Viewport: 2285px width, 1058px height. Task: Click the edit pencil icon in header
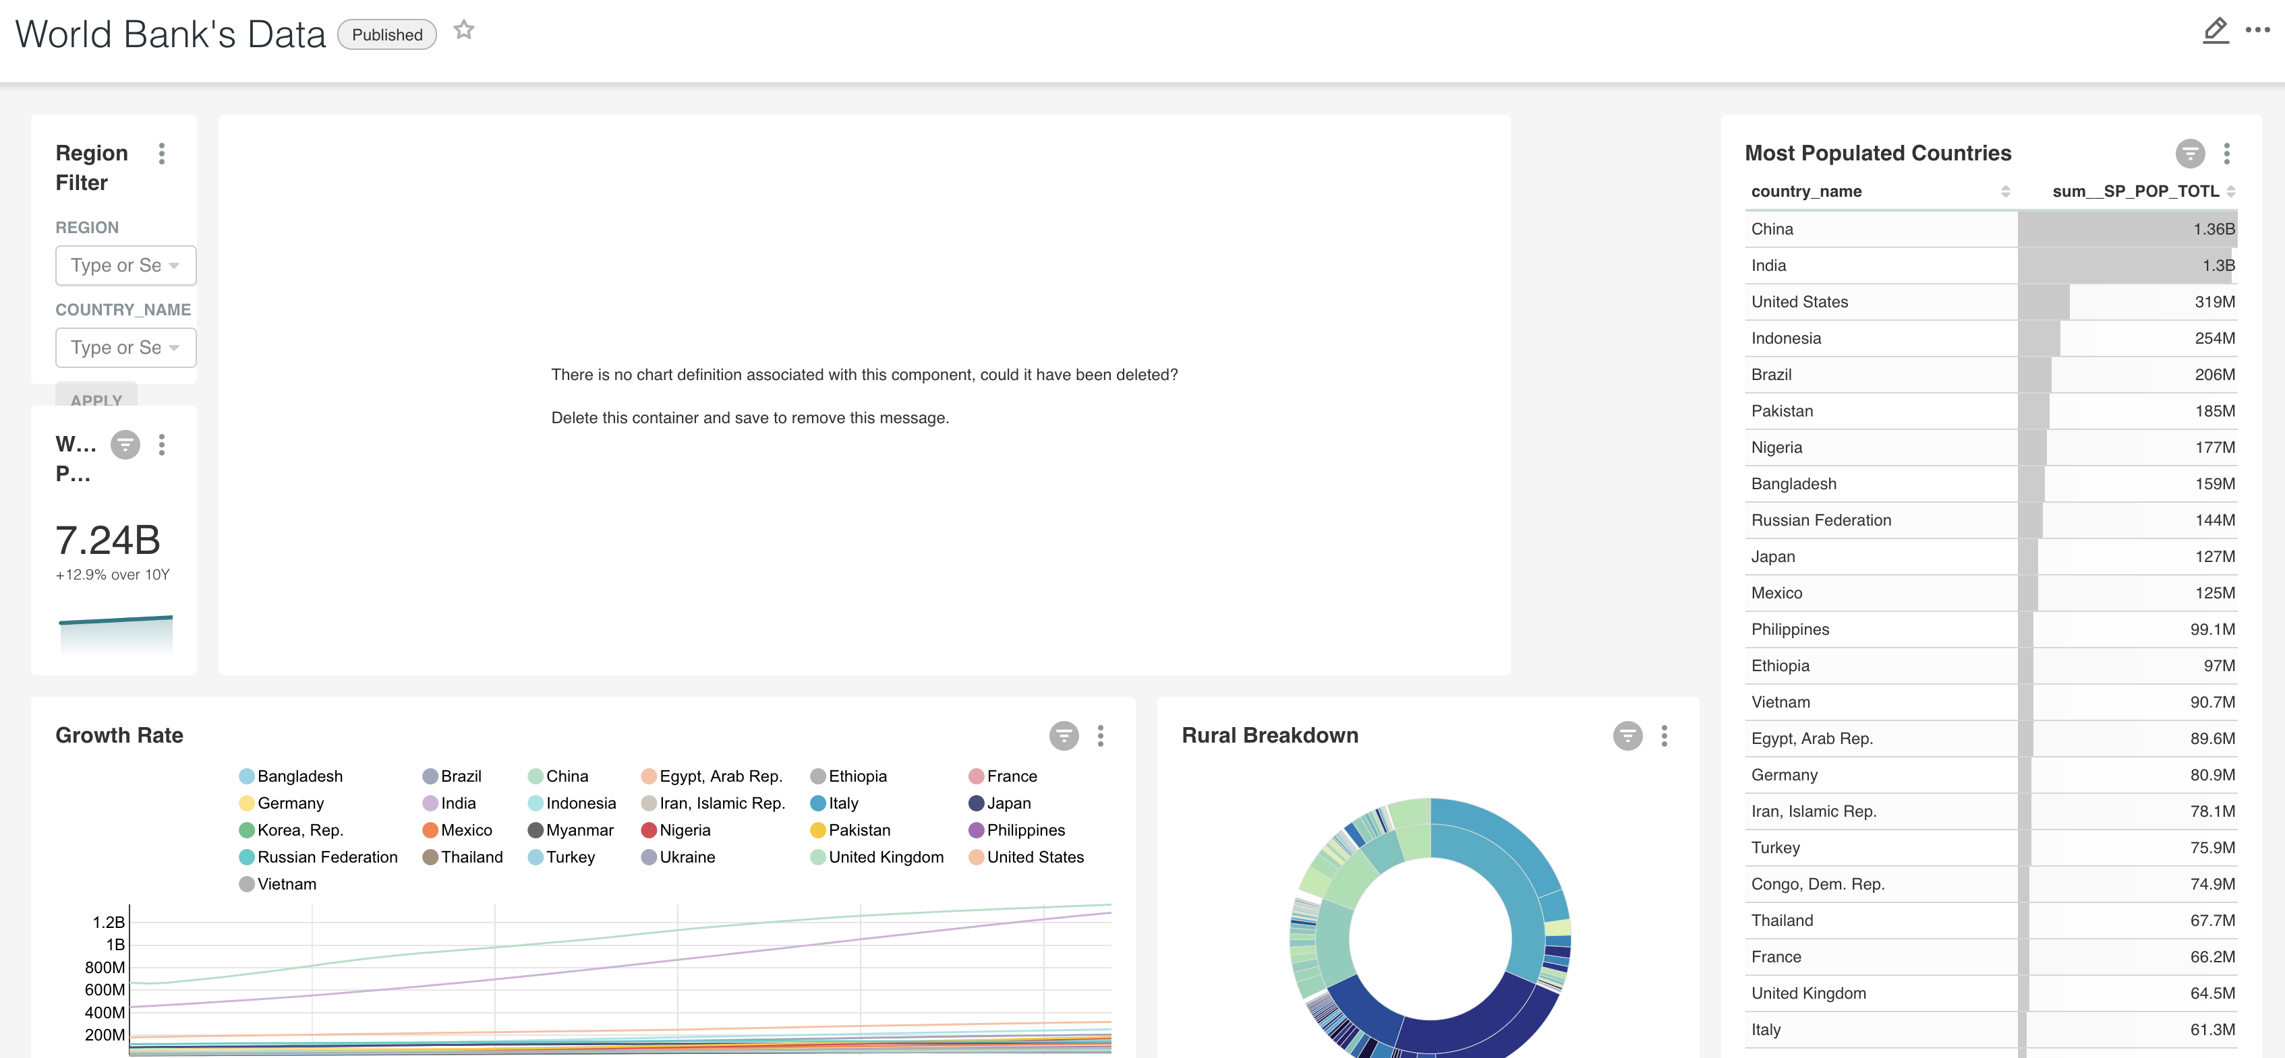pos(2215,29)
